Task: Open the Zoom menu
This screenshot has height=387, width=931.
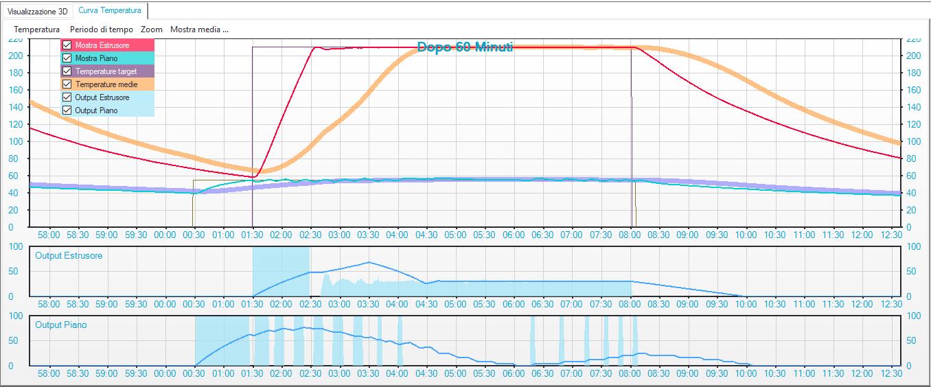Action: click(x=152, y=30)
